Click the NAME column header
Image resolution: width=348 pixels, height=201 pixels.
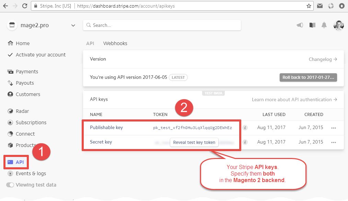(96, 114)
